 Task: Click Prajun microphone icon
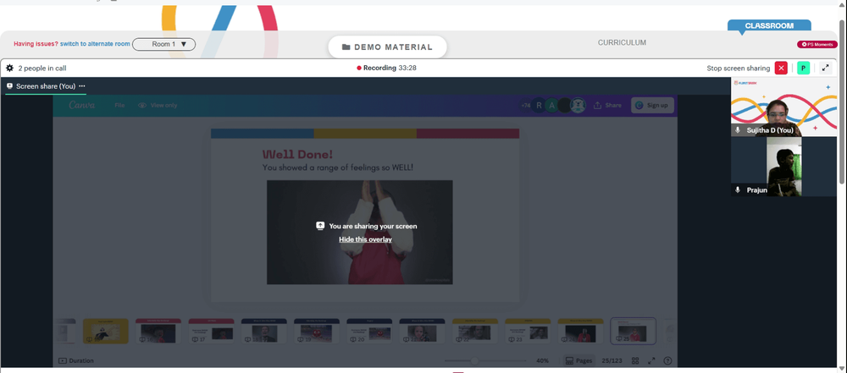[738, 190]
